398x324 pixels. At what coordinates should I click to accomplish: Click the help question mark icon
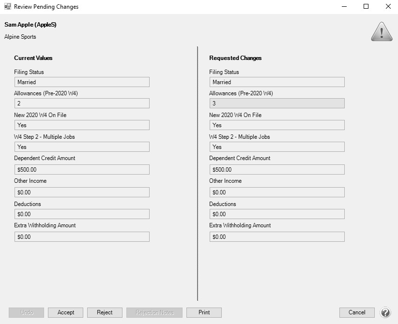pos(385,312)
